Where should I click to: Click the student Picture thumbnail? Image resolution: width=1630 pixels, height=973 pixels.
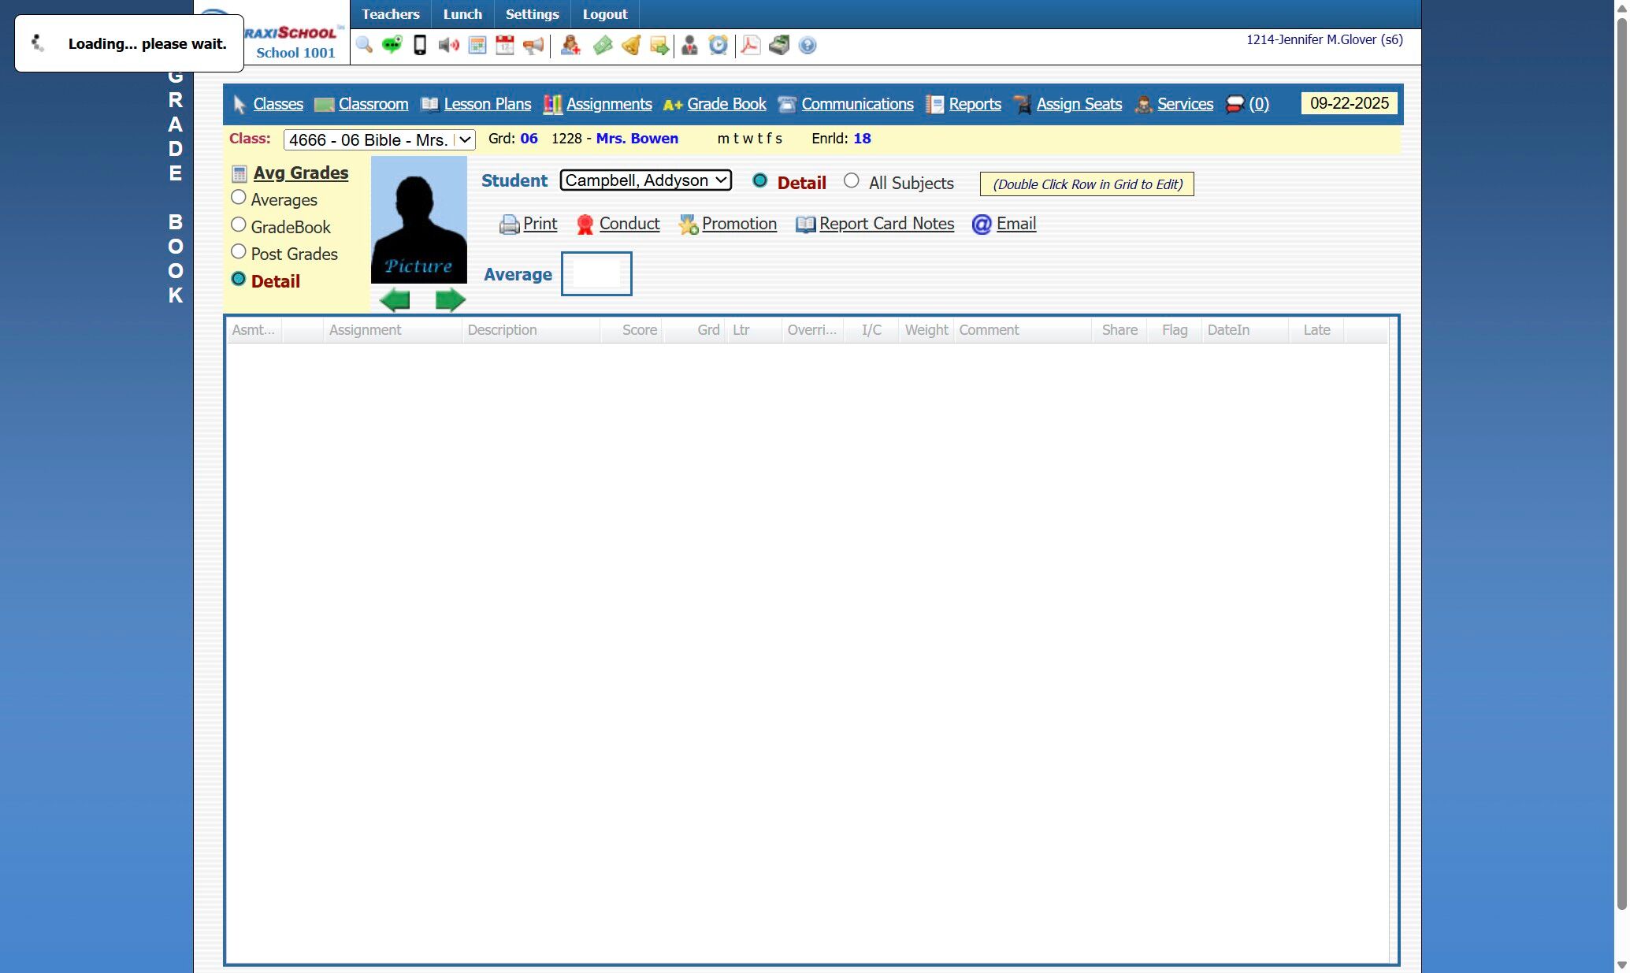coord(418,219)
